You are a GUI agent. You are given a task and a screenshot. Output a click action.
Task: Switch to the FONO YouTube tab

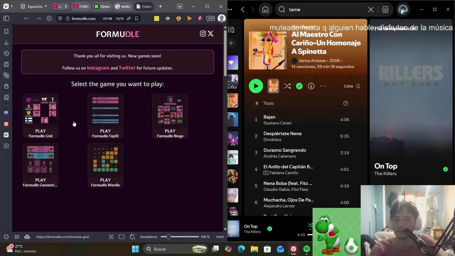click(x=81, y=6)
